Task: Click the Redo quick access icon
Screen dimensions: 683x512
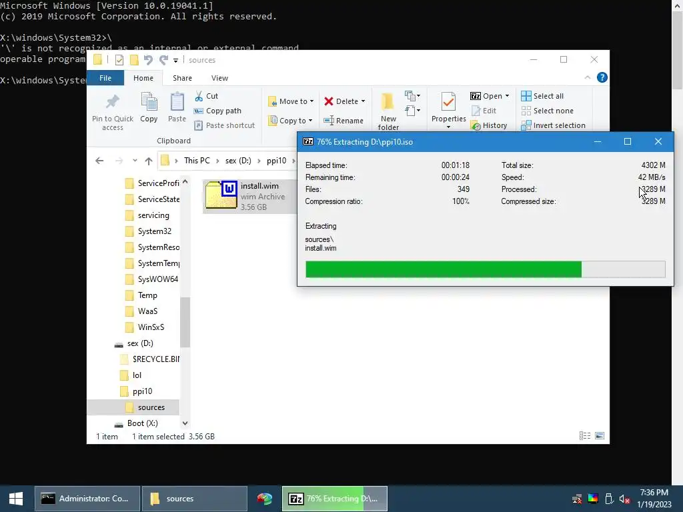Action: pyautogui.click(x=164, y=60)
